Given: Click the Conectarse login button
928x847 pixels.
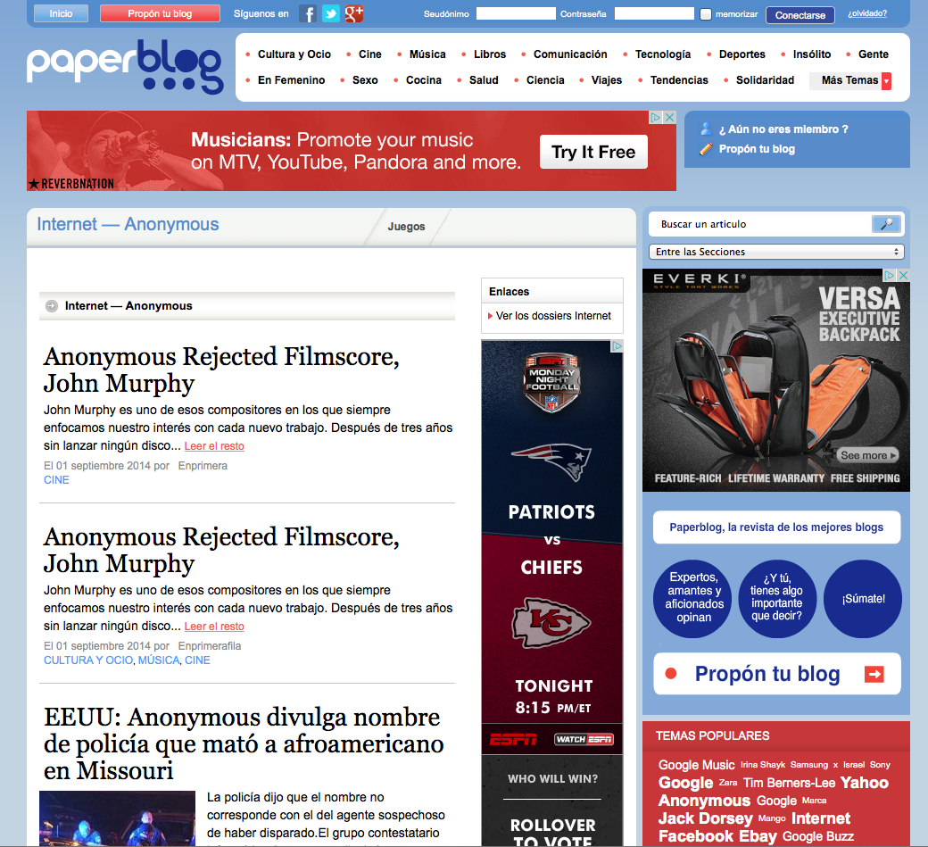Looking at the screenshot, I should pos(800,15).
